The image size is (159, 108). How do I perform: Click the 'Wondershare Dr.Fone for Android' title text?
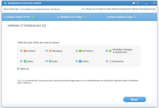click(24, 3)
